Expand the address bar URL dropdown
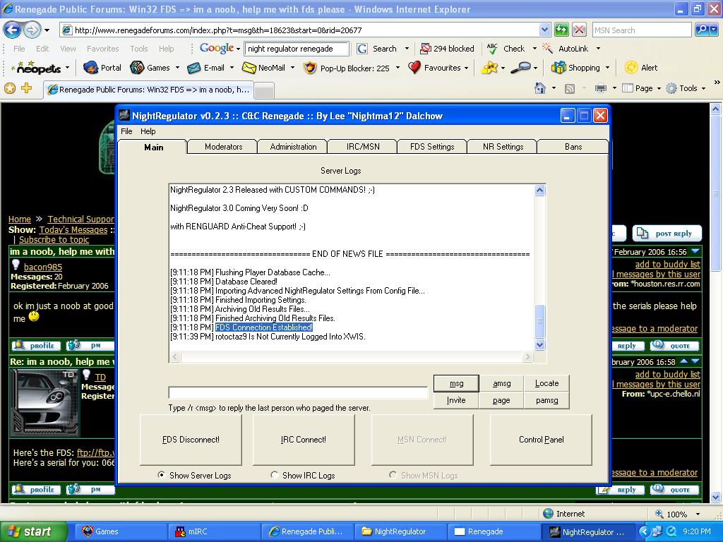 click(x=544, y=30)
